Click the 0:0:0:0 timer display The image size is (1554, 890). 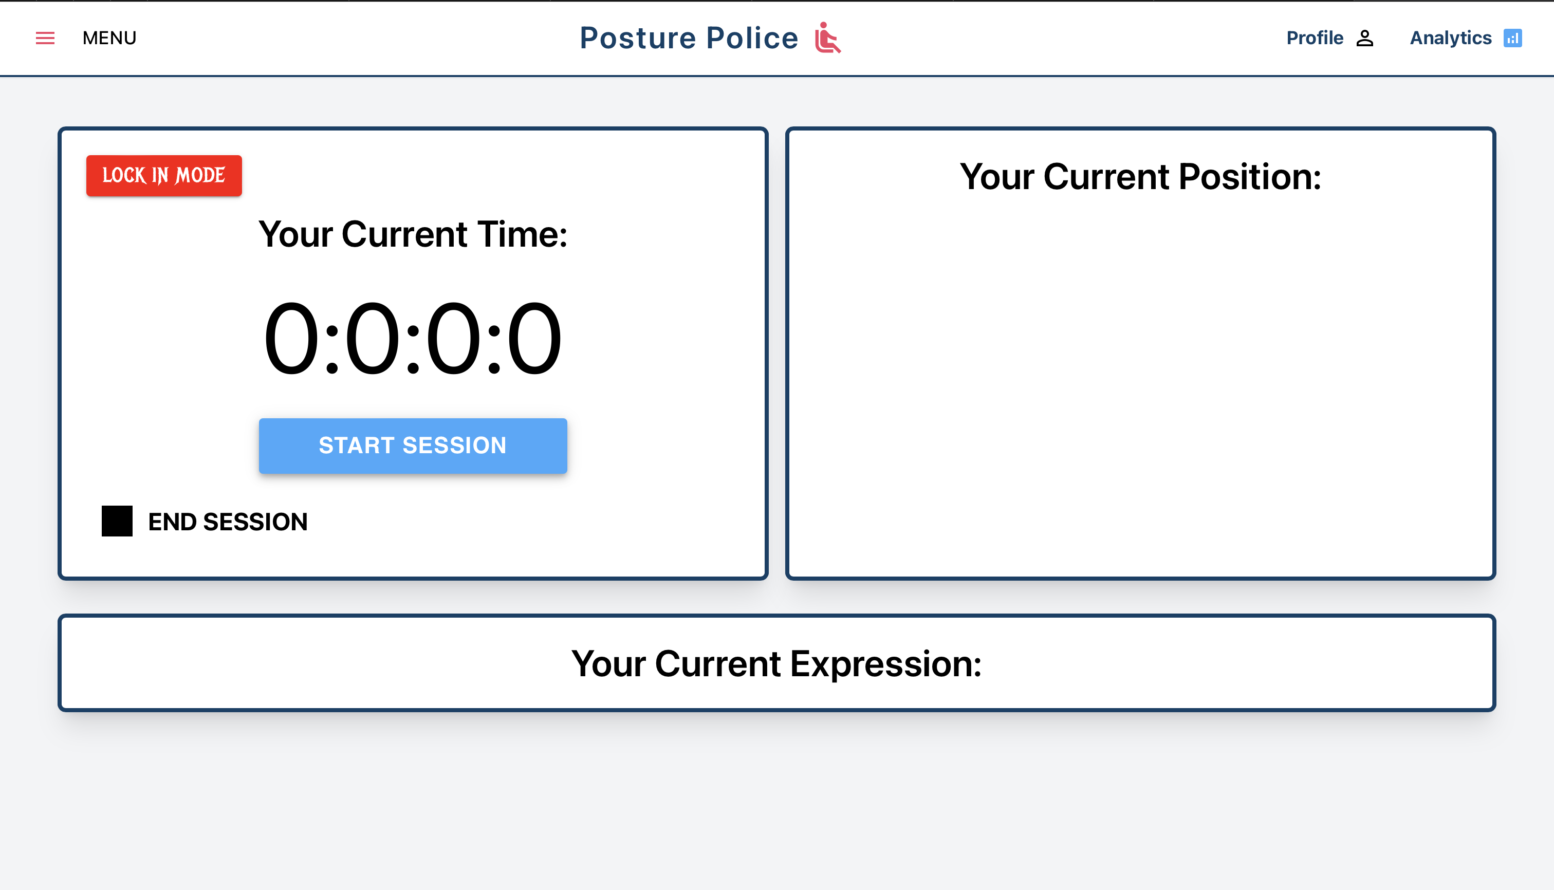click(x=413, y=338)
